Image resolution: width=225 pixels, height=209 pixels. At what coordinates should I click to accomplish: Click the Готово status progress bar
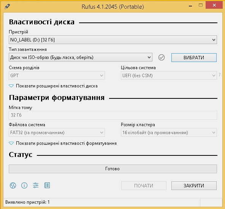pos(113,169)
